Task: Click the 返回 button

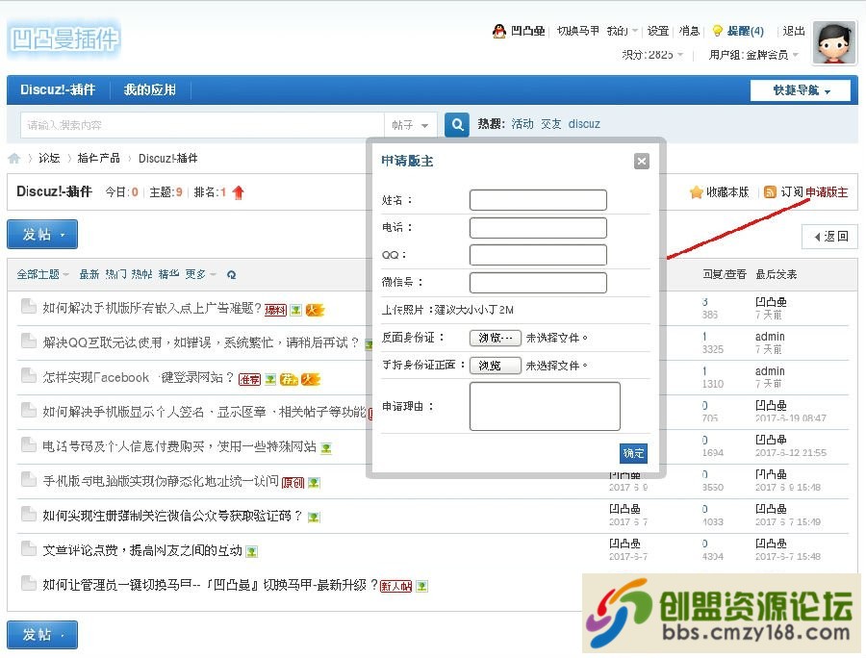Action: [x=830, y=237]
